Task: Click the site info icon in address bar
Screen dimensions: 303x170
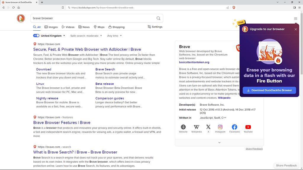Action: pos(69,7)
